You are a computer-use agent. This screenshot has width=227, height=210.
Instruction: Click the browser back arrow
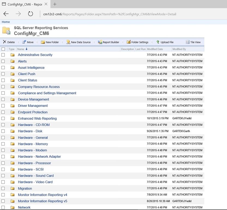tap(6, 14)
